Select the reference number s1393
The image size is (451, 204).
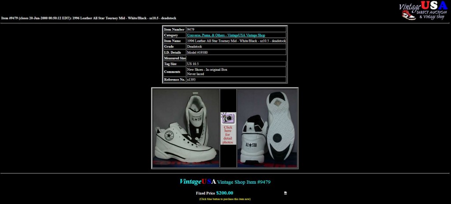click(x=192, y=80)
